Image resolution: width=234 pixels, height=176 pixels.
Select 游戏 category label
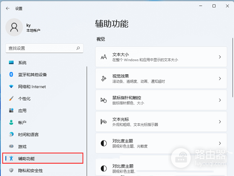[22, 147]
